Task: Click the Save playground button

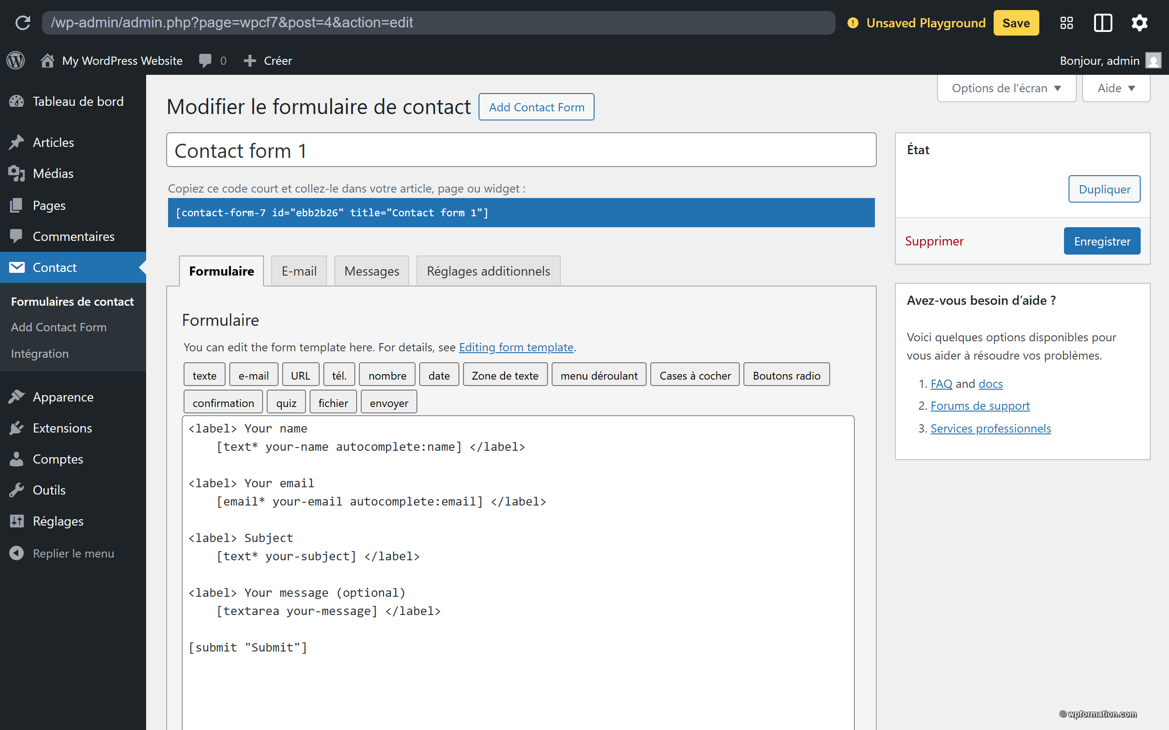Action: click(1016, 23)
